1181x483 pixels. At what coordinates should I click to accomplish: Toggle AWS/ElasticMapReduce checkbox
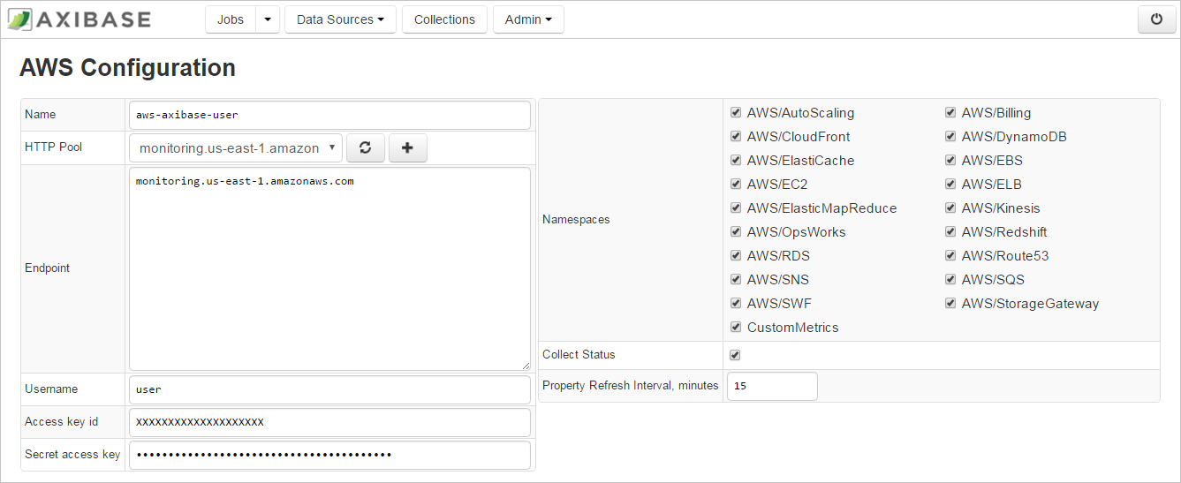736,208
